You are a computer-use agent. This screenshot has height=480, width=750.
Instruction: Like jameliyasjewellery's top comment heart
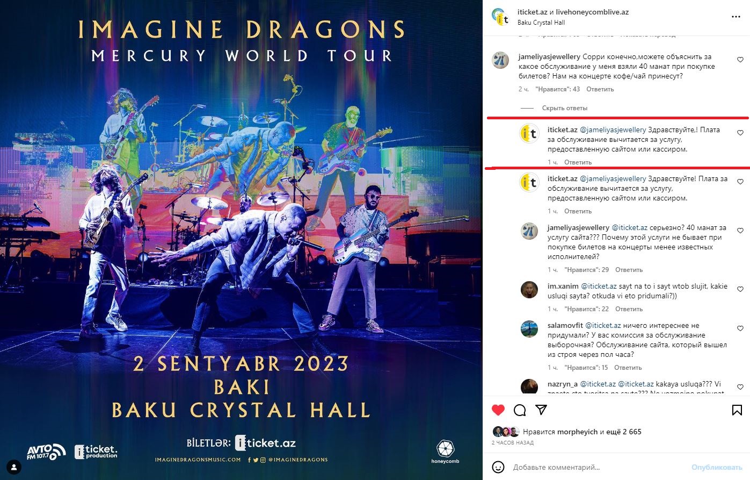coord(740,60)
